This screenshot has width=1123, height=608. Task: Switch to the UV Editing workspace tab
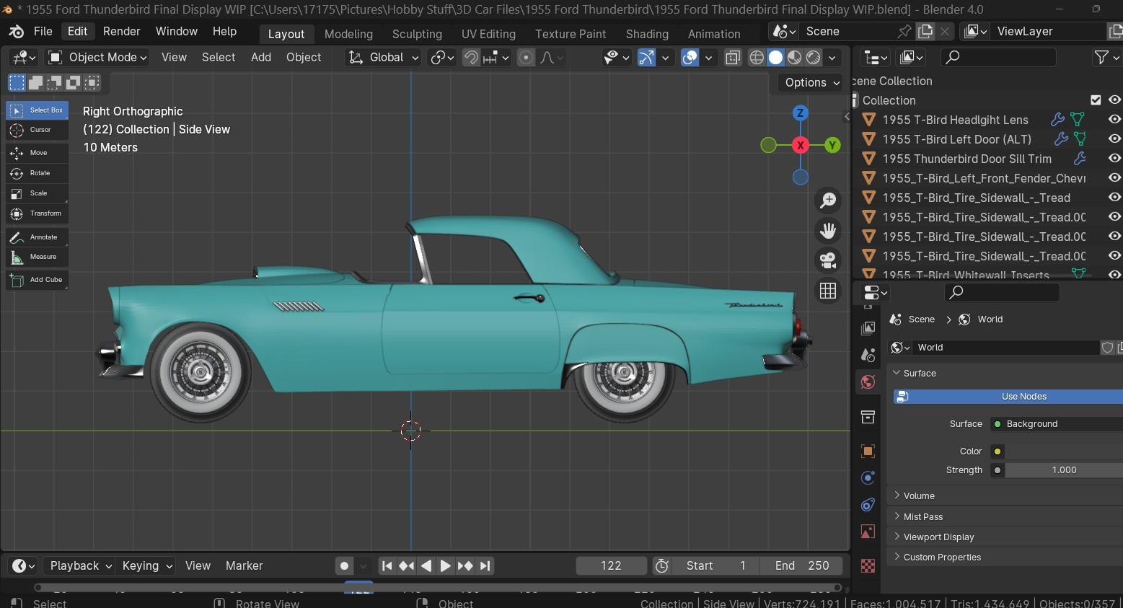point(488,34)
